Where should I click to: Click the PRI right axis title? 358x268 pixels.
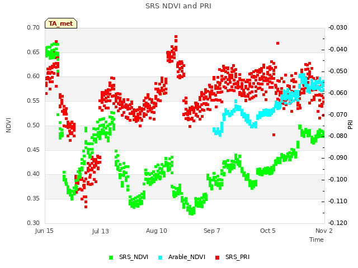350,125
